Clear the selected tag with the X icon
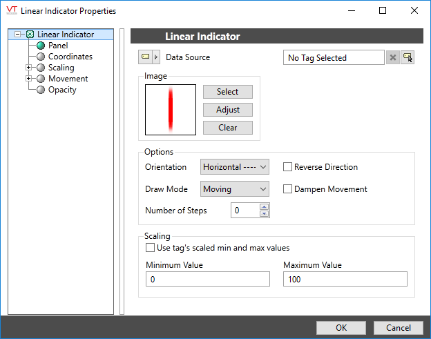Image resolution: width=431 pixels, height=339 pixels. point(393,57)
